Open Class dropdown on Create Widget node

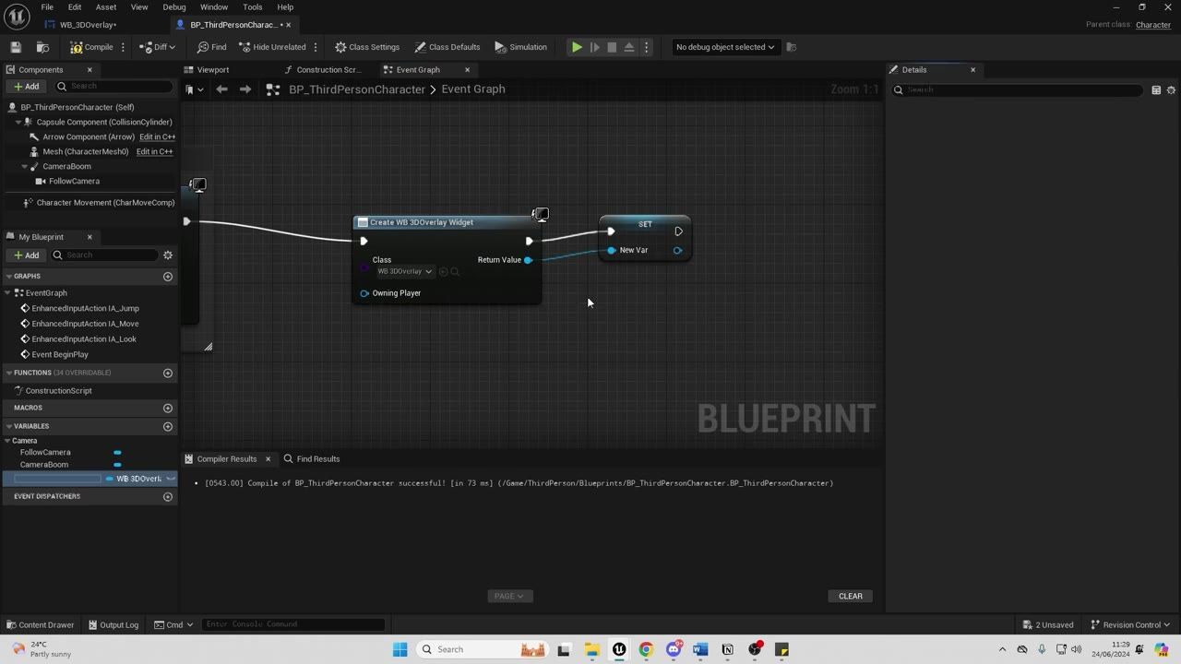[404, 272]
